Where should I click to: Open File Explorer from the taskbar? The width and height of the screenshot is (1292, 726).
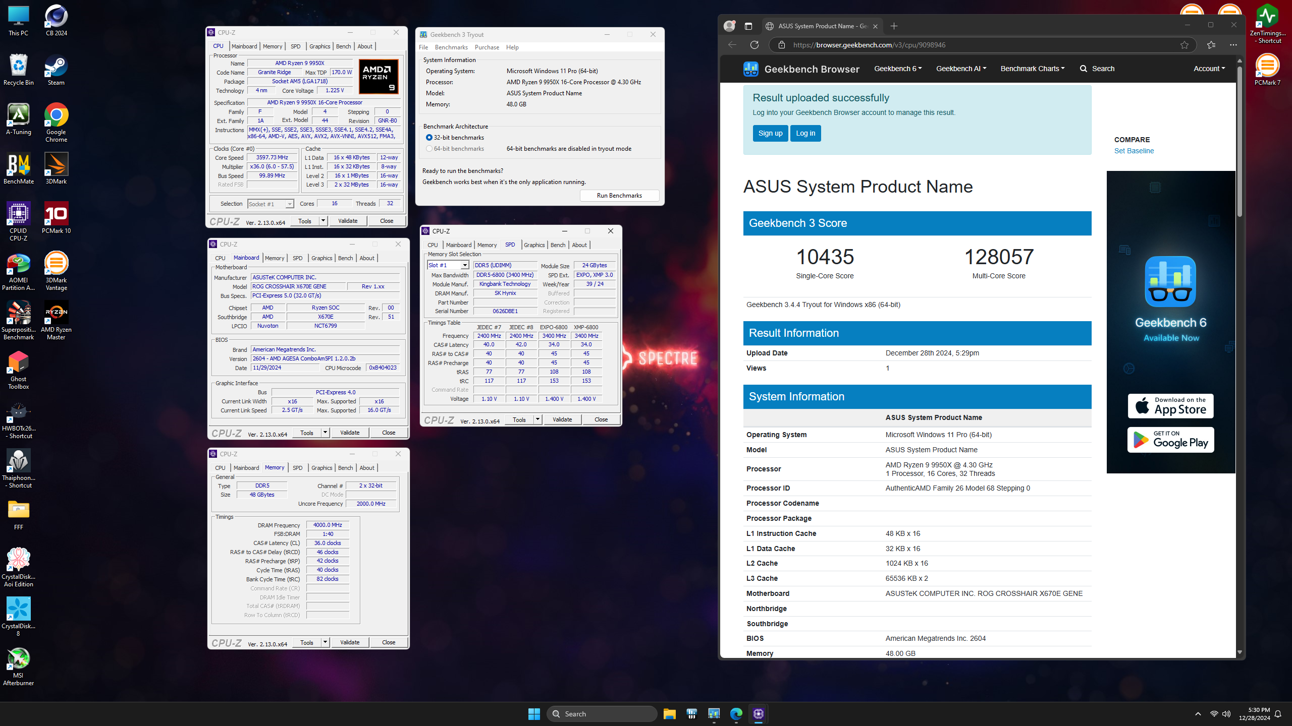[x=670, y=713]
